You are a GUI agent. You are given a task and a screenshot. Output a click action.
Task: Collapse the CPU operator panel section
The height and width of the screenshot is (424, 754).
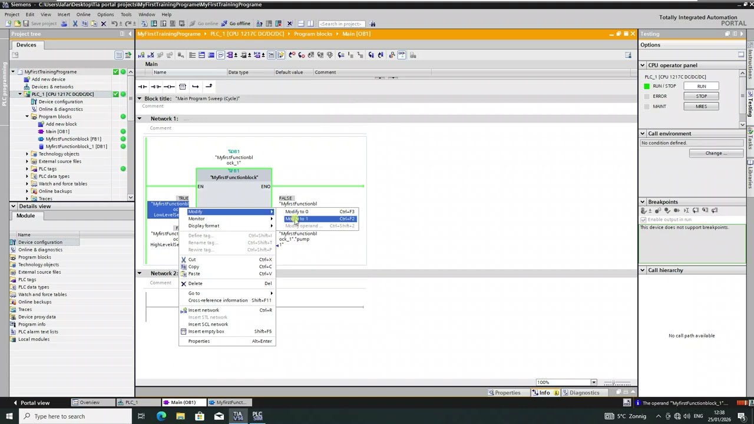tap(643, 65)
